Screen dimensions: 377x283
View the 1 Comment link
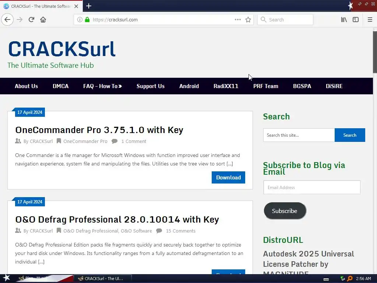(134, 141)
